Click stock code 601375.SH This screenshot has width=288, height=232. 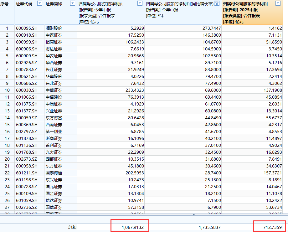coord(27,104)
